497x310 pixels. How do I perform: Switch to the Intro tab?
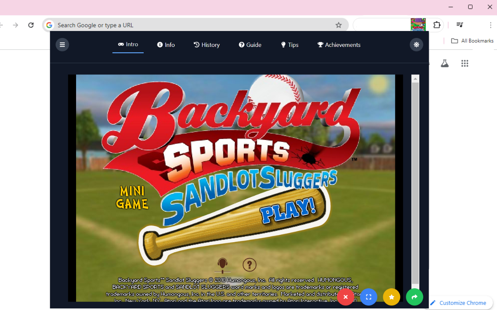click(128, 45)
